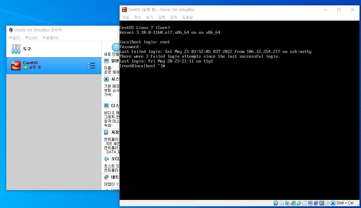Viewport: 361px width, 208px height.
Task: Click the IP address 106.12.254.217 in terminal
Action: [264, 51]
